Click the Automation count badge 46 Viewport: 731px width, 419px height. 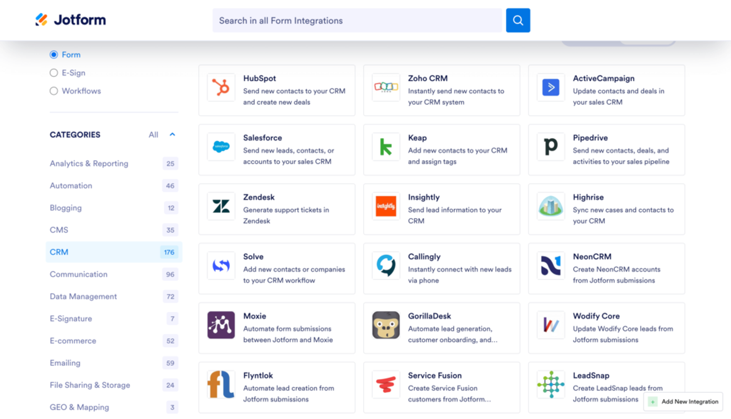click(170, 186)
